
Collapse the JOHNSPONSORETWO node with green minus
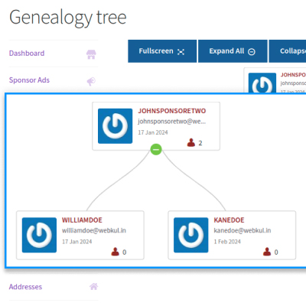[156, 149]
